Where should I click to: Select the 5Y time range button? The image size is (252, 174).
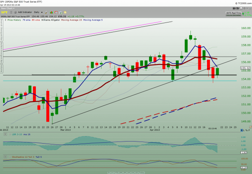109,173
